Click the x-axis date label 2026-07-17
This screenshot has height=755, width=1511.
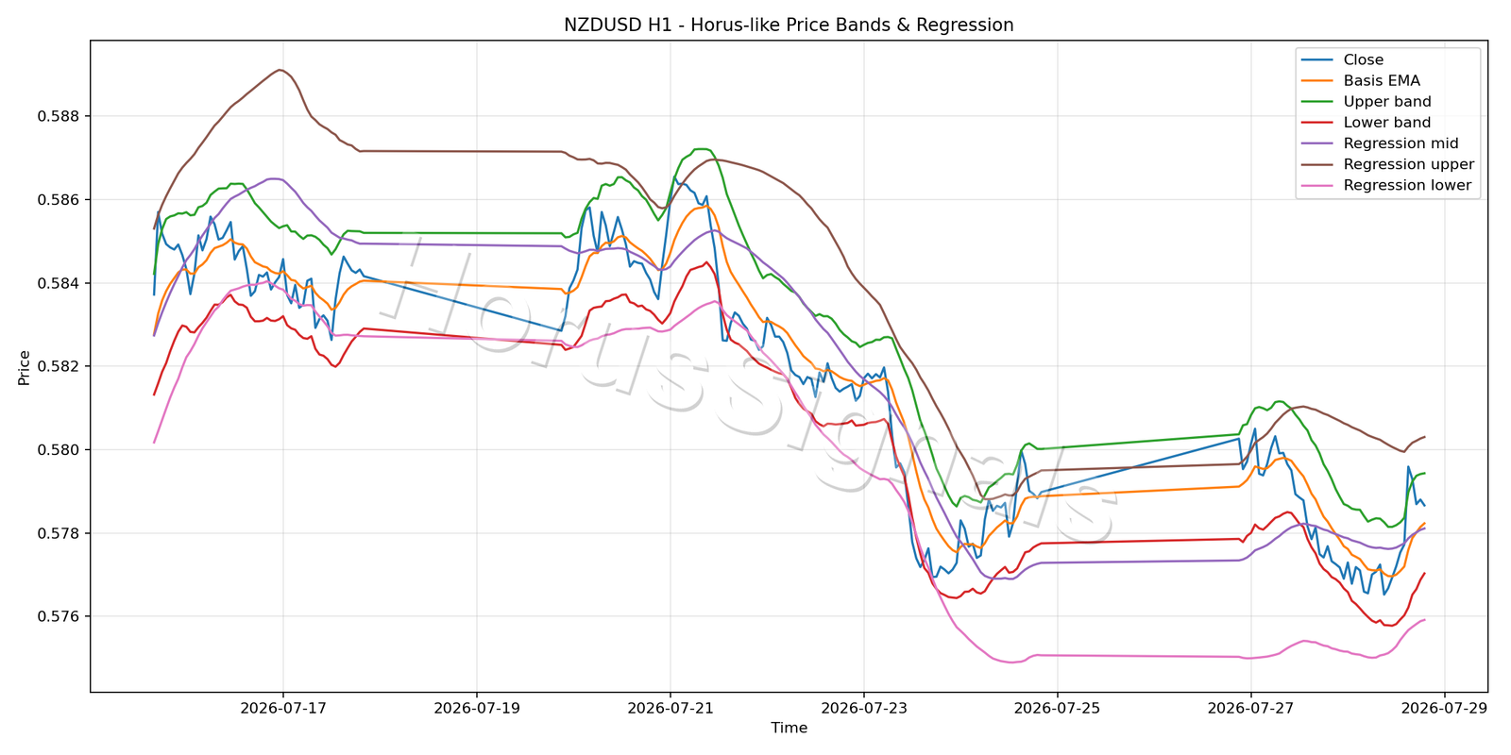tap(282, 707)
